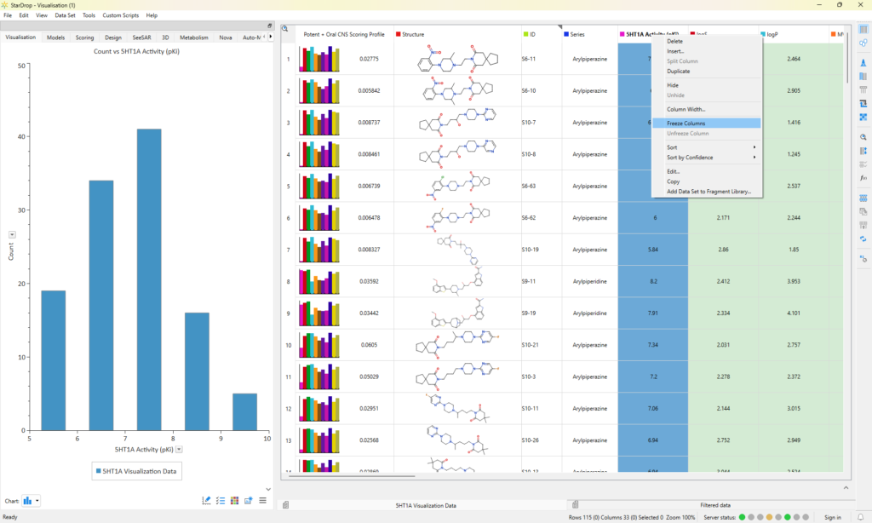Click the edit axes pencil icon
This screenshot has height=523, width=872.
pyautogui.click(x=207, y=500)
